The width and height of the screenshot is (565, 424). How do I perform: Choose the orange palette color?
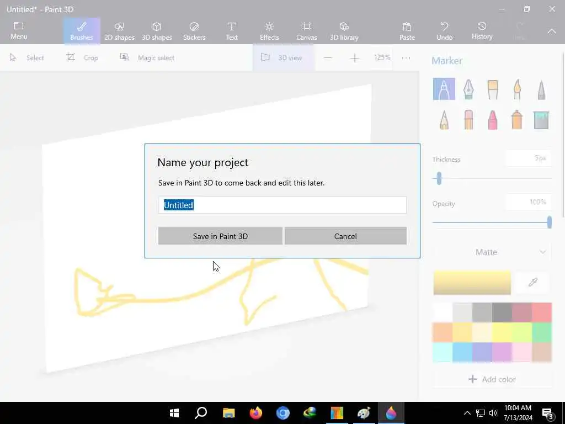click(x=443, y=332)
